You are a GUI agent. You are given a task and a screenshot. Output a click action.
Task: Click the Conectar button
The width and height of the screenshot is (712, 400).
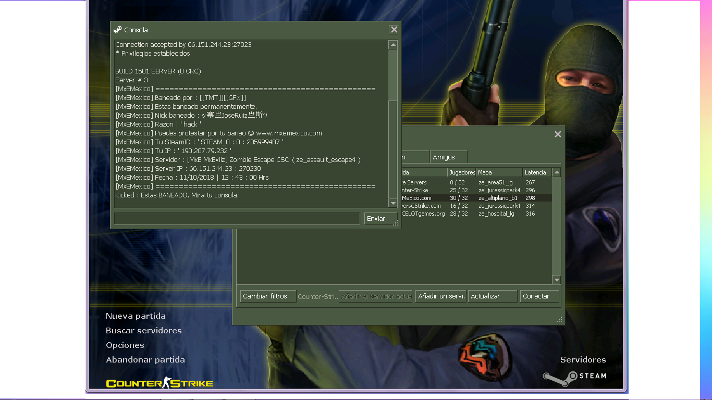click(539, 296)
